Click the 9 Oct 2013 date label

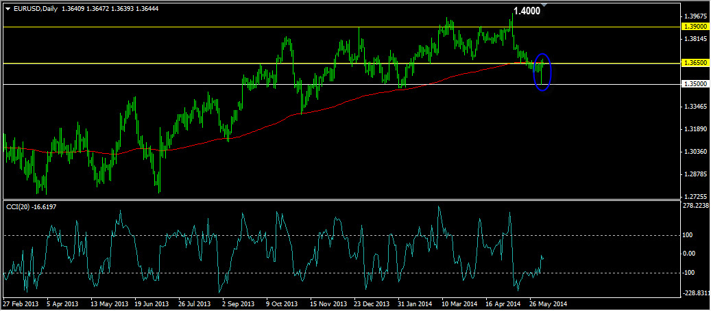pos(282,303)
